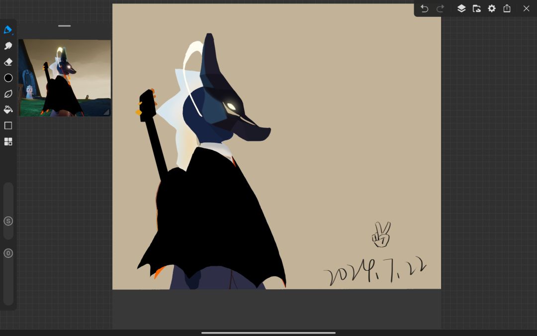Redo the undone stroke

point(441,8)
